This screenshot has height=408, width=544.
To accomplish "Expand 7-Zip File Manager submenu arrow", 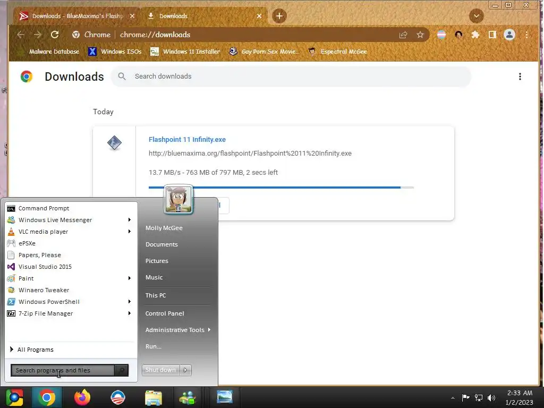I will 130,313.
